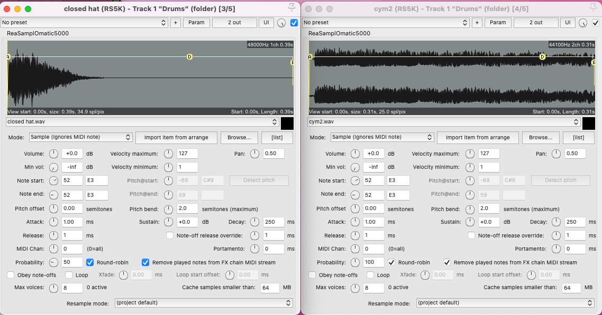Click the Max voices knob in closed hat window
The height and width of the screenshot is (315, 602).
coord(54,288)
